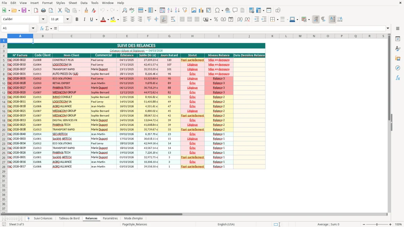The image size is (404, 227).
Task: Click Sort Descending icon
Action: 177,10
